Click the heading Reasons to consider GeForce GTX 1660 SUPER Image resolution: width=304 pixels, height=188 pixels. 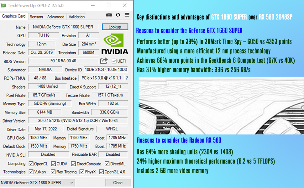pyautogui.click(x=189, y=31)
